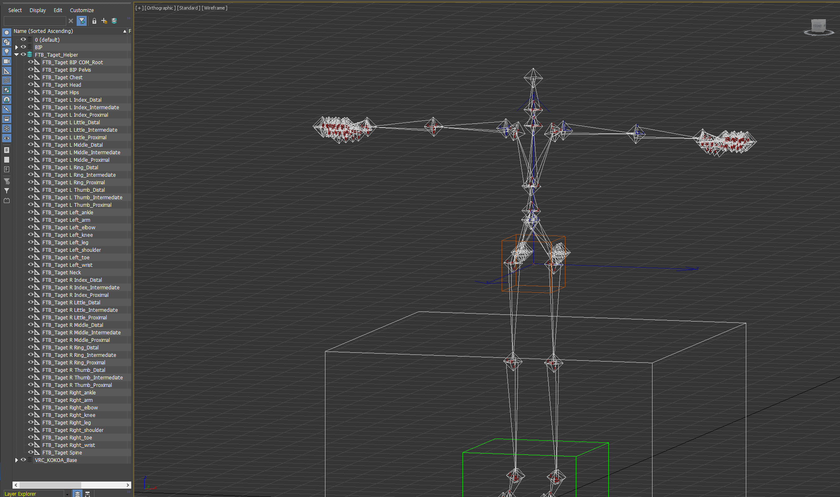The image size is (840, 497).
Task: Collapse the FTB_Taget_Helper layer
Action: tap(17, 55)
